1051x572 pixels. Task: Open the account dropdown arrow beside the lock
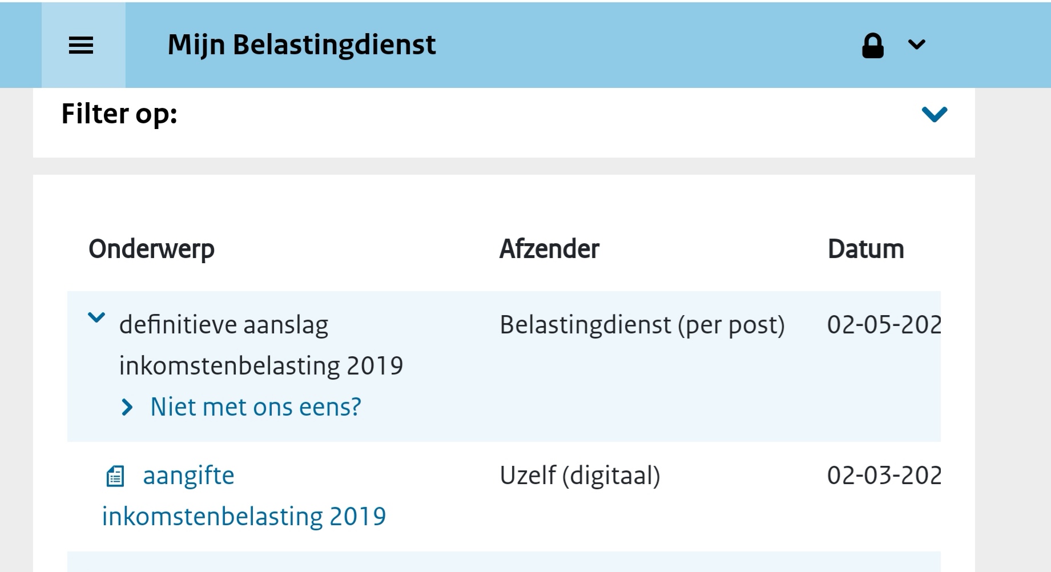(916, 45)
